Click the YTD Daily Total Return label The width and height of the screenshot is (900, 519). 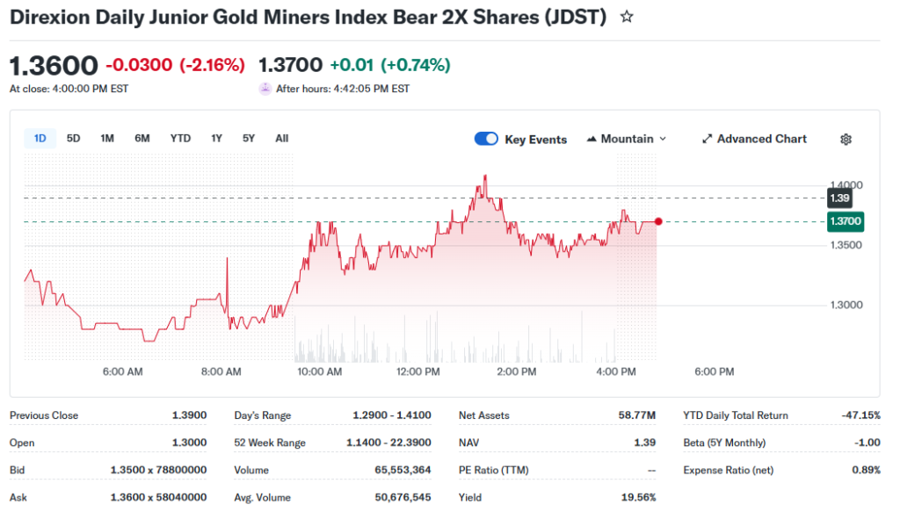tap(736, 415)
